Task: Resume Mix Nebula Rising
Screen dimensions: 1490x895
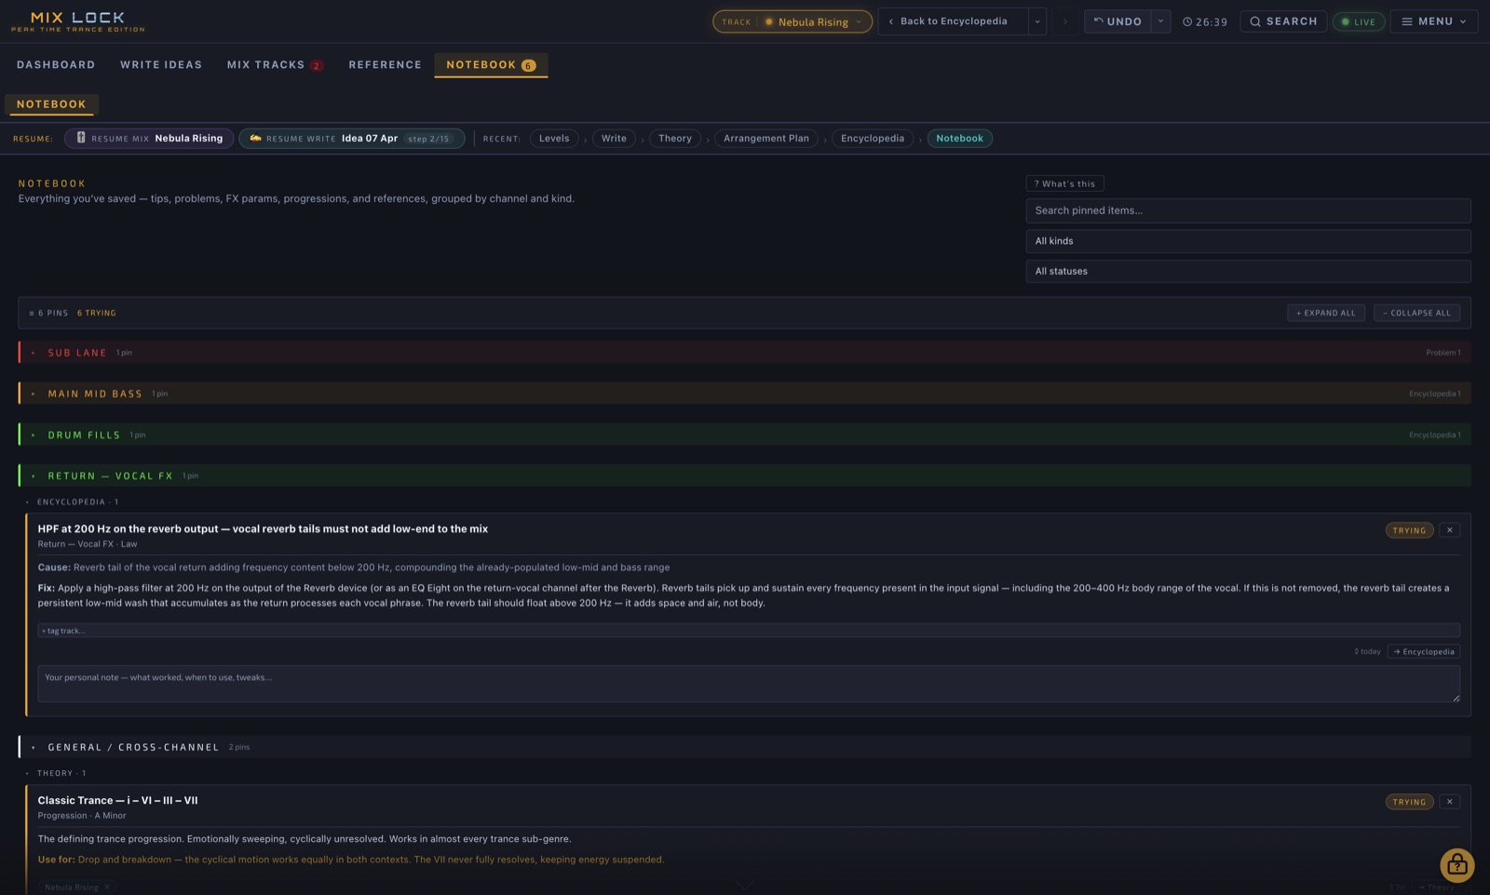Action: [149, 138]
